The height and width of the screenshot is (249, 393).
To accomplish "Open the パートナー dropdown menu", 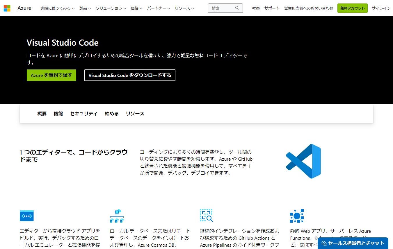I will click(x=158, y=8).
